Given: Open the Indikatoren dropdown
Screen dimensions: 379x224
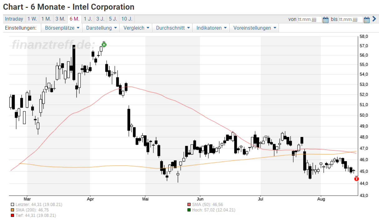Looking at the screenshot, I should (x=211, y=28).
